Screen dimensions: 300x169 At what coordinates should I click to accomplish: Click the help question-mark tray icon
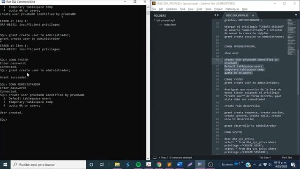248,165
